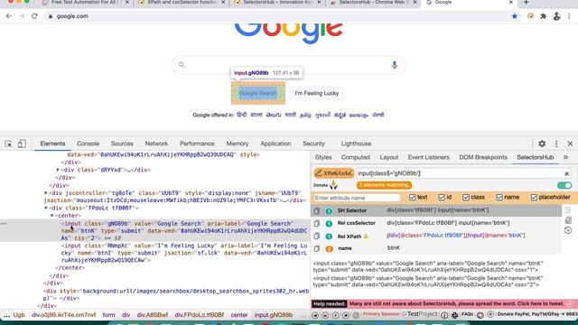
Task: Open the Network tab
Action: 156,144
